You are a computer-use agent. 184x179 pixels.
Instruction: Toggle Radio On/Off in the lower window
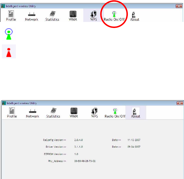(x=115, y=113)
